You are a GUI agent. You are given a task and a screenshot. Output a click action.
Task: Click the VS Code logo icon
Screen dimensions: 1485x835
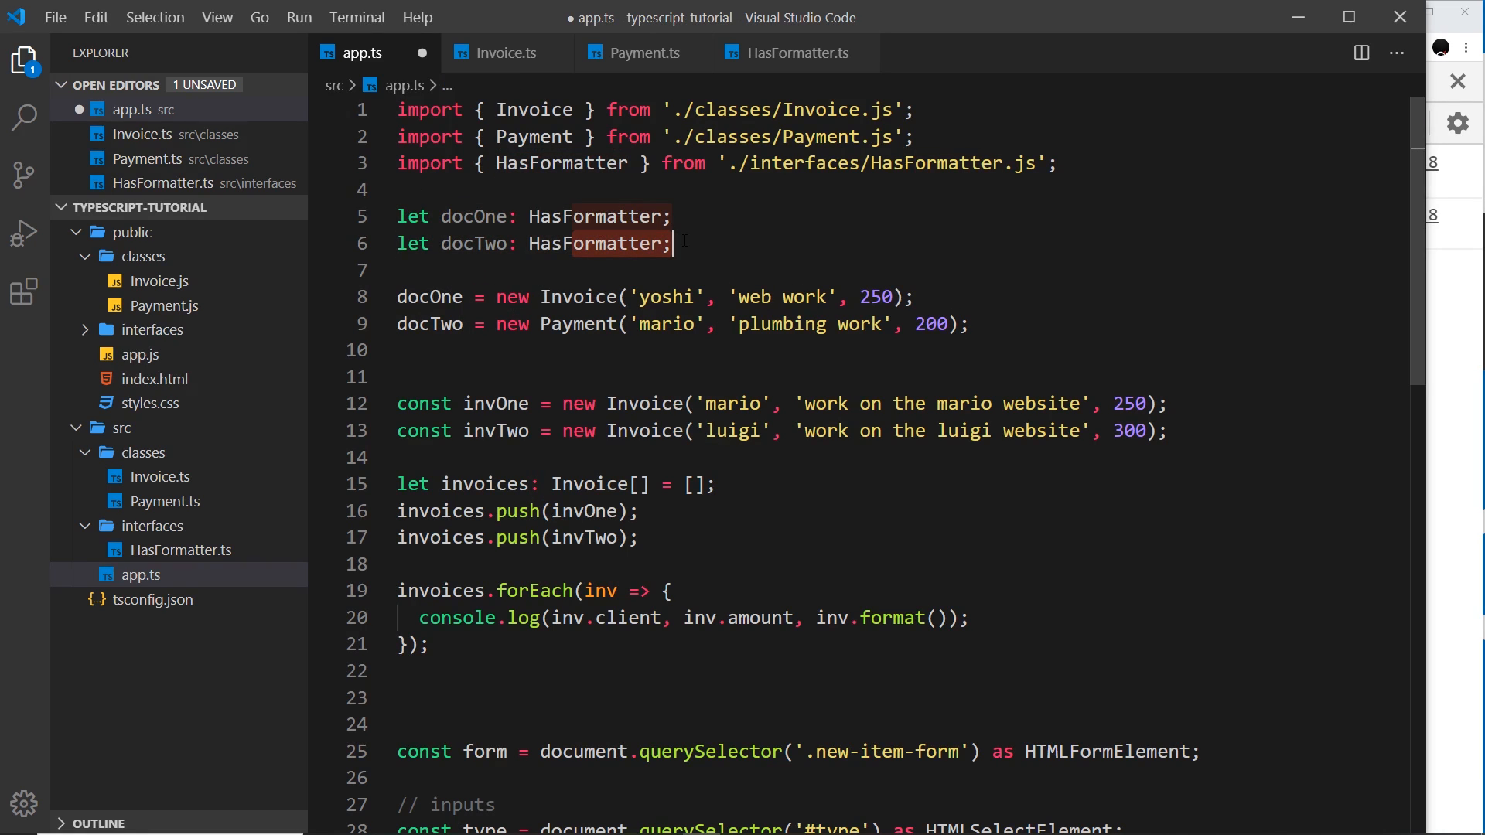point(15,17)
